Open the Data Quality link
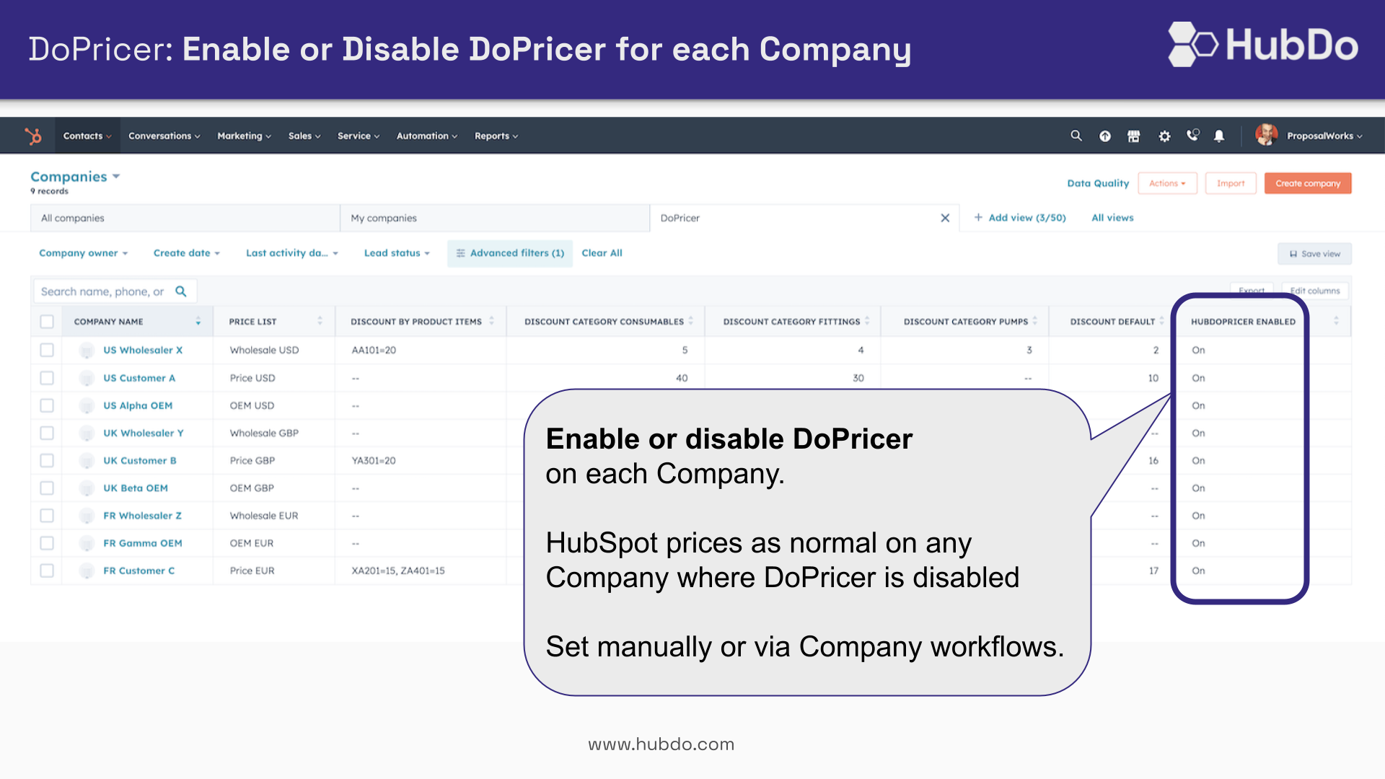This screenshot has width=1385, height=779. click(x=1098, y=183)
